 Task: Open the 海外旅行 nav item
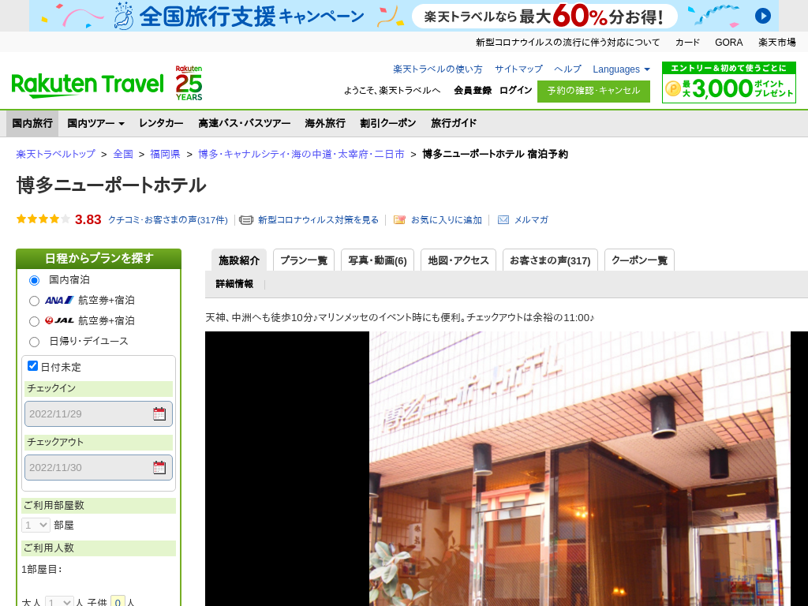(x=325, y=123)
